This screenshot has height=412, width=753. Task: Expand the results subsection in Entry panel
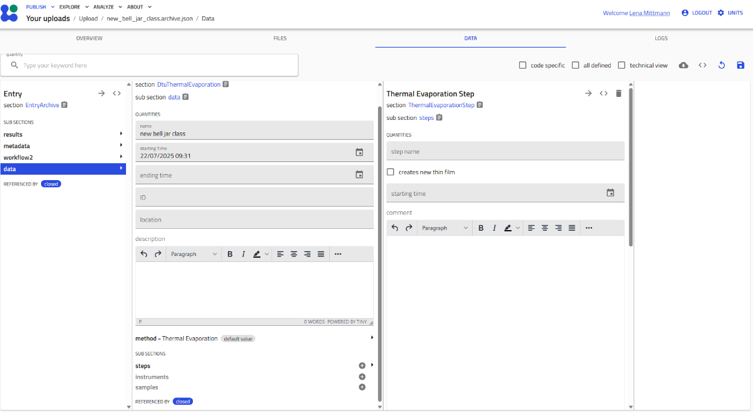pyautogui.click(x=63, y=134)
